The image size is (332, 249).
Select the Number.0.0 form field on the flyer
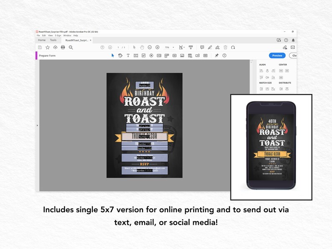click(145, 85)
